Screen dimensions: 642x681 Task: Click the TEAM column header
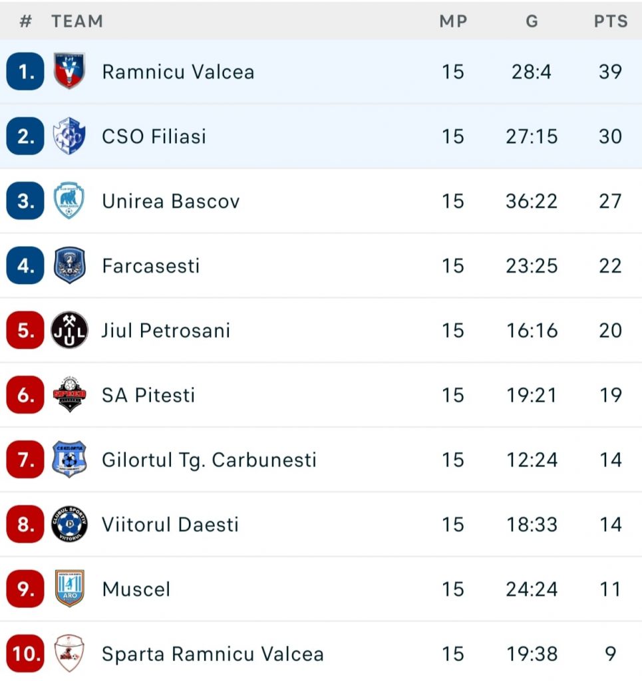pos(77,21)
